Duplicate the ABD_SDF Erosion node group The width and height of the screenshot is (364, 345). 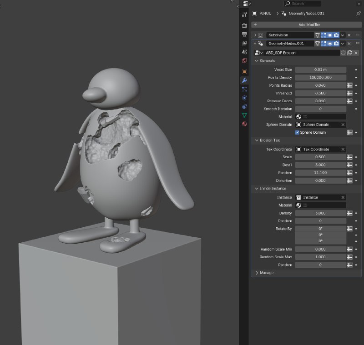click(349, 53)
